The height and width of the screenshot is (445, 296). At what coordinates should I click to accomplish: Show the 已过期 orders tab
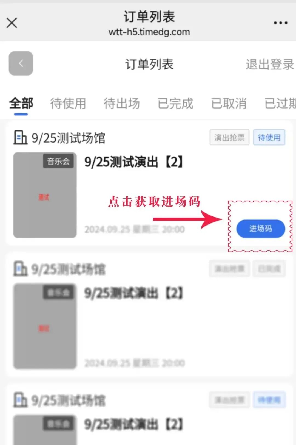280,104
